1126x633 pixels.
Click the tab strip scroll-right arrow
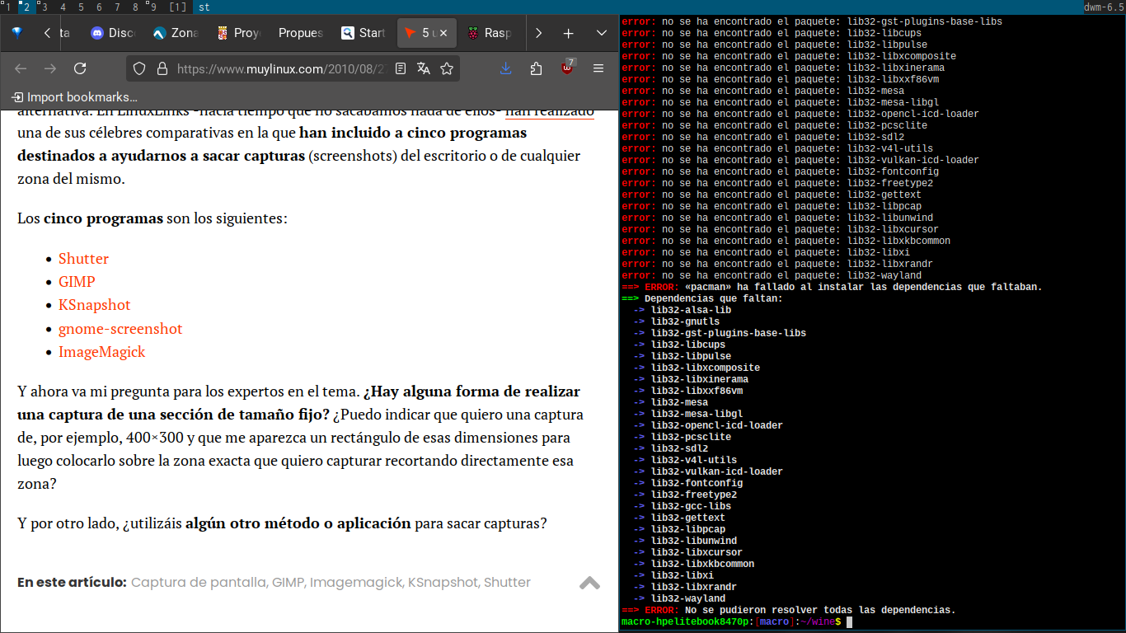(x=538, y=33)
